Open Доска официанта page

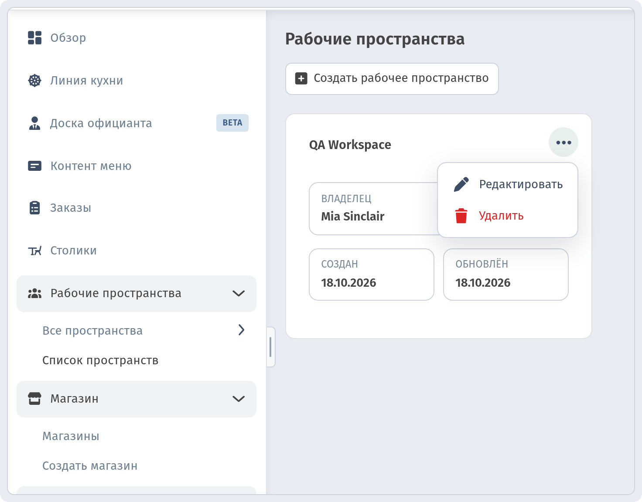136,123
